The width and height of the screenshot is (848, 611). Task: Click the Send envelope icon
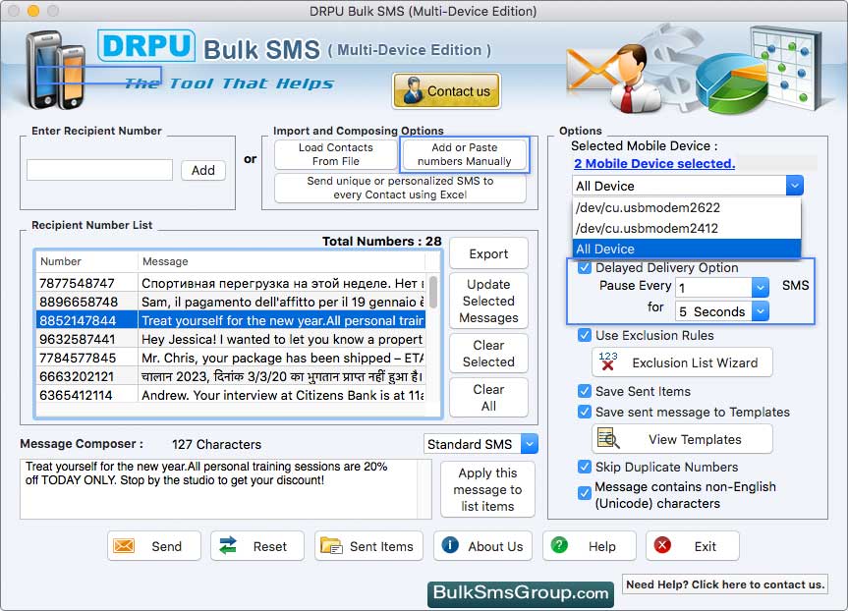(124, 545)
